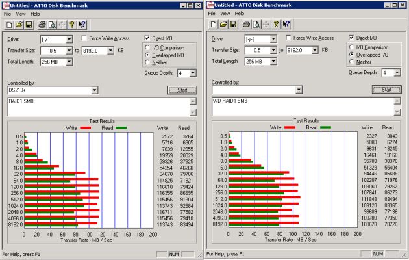Select Neither radio in right window
Viewport: 409px width, 260px height.
click(352, 62)
